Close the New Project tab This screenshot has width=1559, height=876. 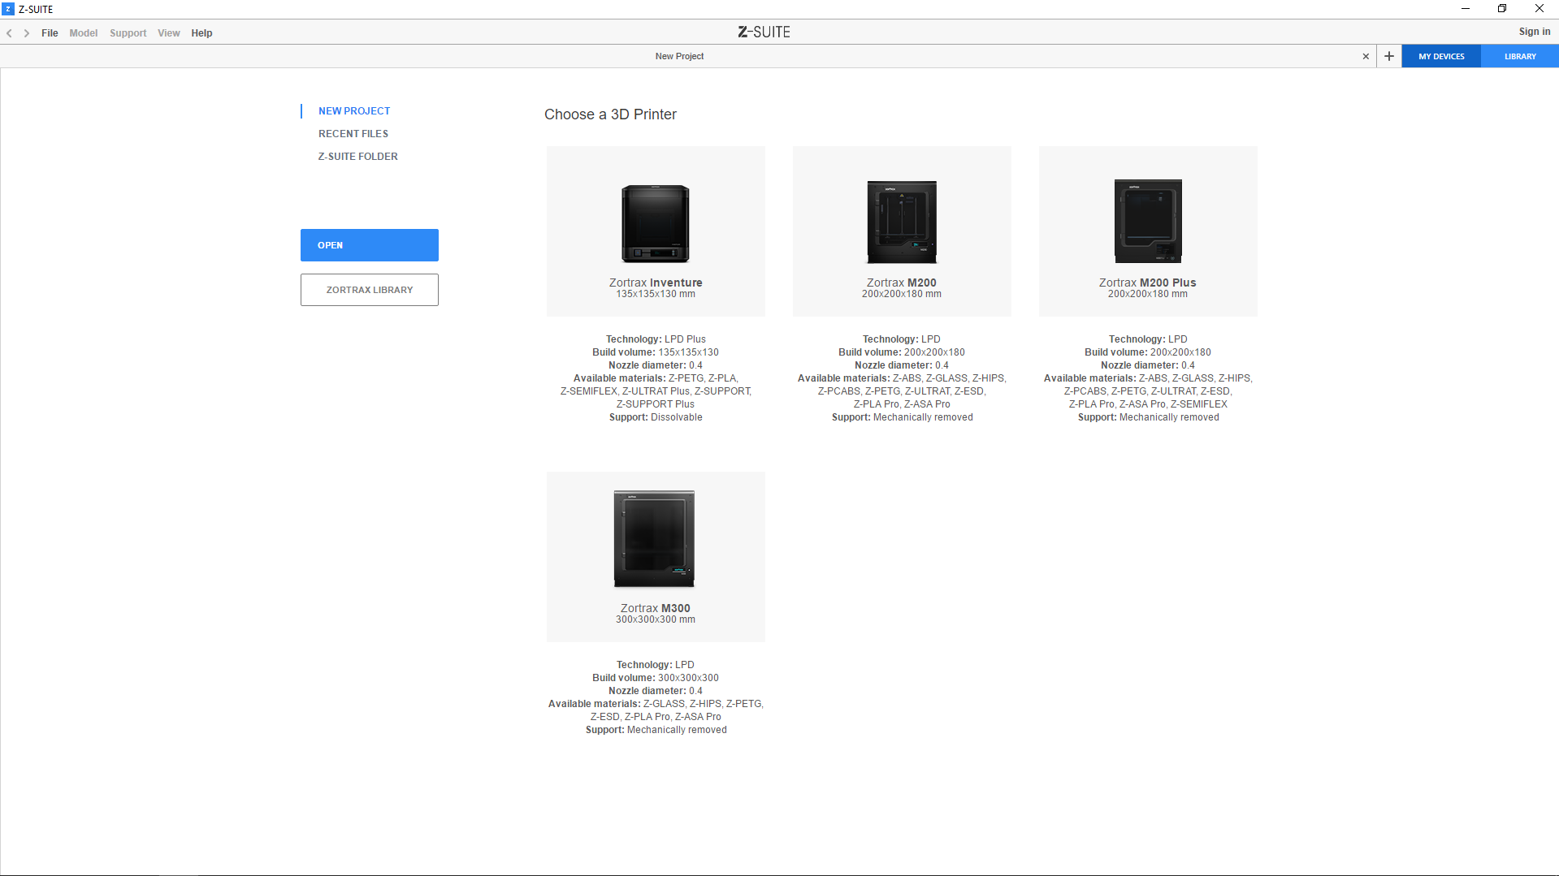coord(1366,56)
